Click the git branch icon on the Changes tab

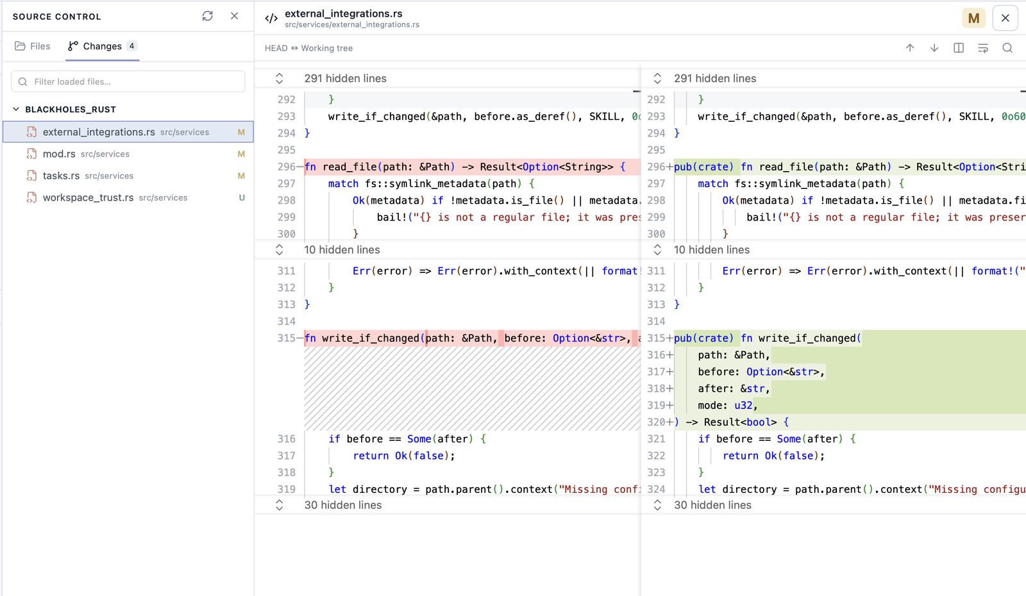click(73, 46)
